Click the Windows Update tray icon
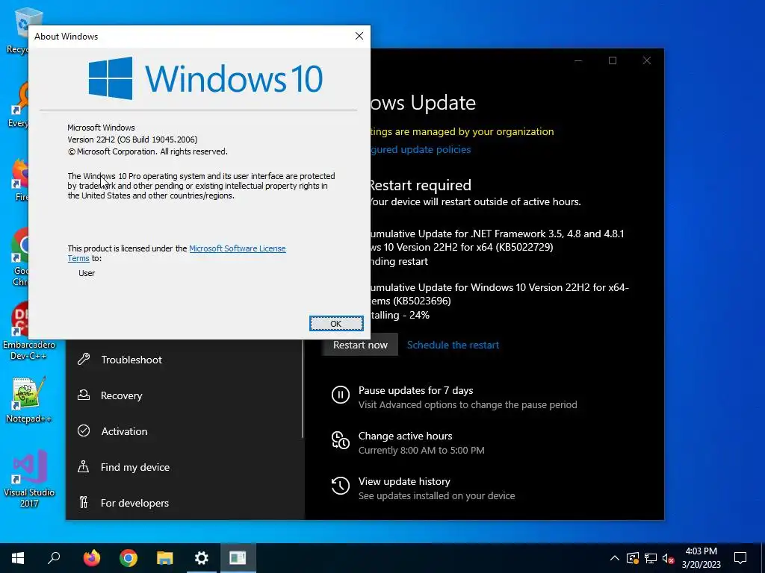The image size is (765, 573). coord(632,558)
